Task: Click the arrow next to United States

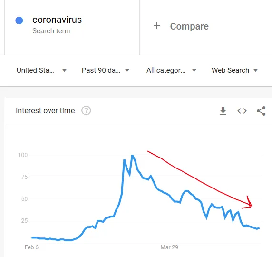Action: [64, 70]
